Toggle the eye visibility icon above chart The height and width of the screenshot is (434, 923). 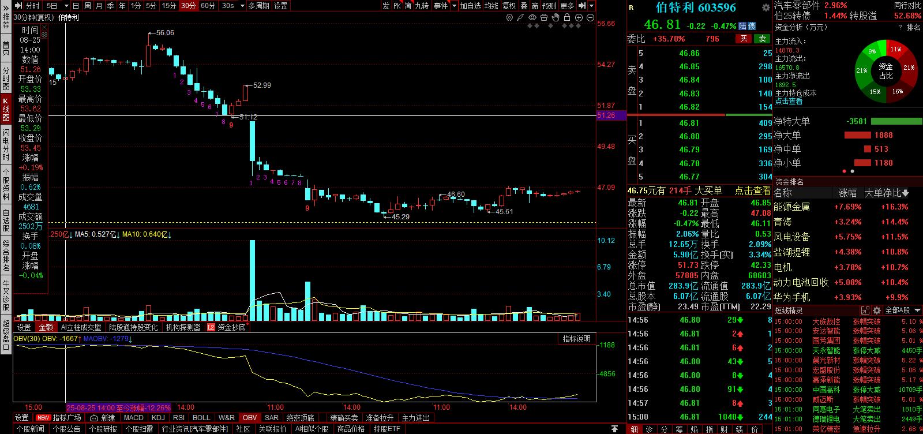pyautogui.click(x=532, y=18)
